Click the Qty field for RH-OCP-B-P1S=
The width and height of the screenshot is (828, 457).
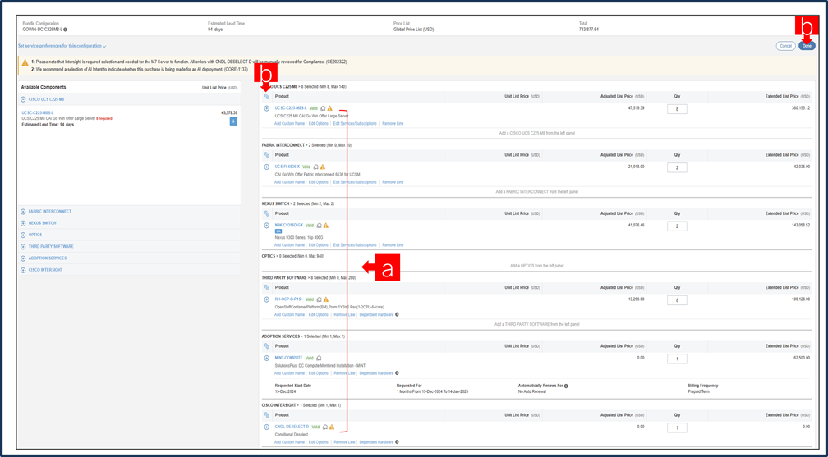(x=677, y=300)
